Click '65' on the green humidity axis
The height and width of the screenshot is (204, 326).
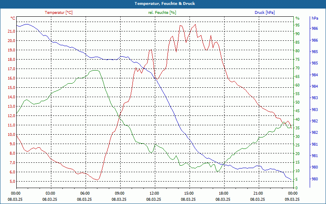[x=298, y=77]
